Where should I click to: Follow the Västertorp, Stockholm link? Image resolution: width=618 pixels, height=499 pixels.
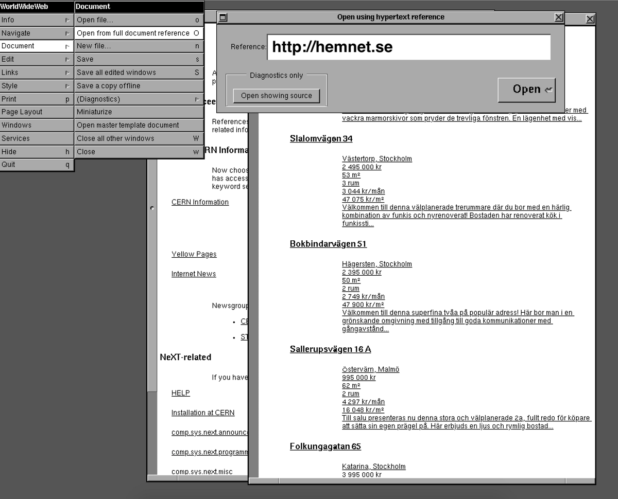coord(377,159)
